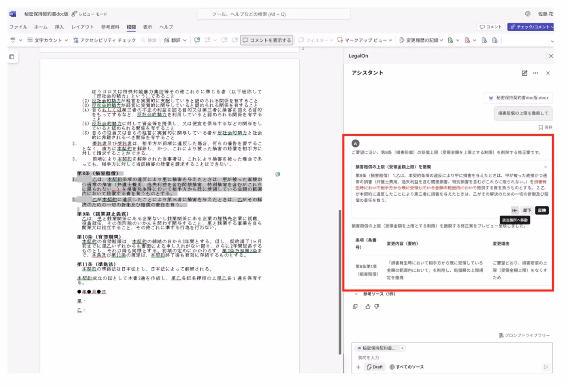Click the thumbs up icon
Image resolution: width=567 pixels, height=387 pixels.
(x=368, y=307)
